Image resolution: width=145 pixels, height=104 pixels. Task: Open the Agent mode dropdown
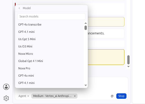pyautogui.click(x=24, y=96)
